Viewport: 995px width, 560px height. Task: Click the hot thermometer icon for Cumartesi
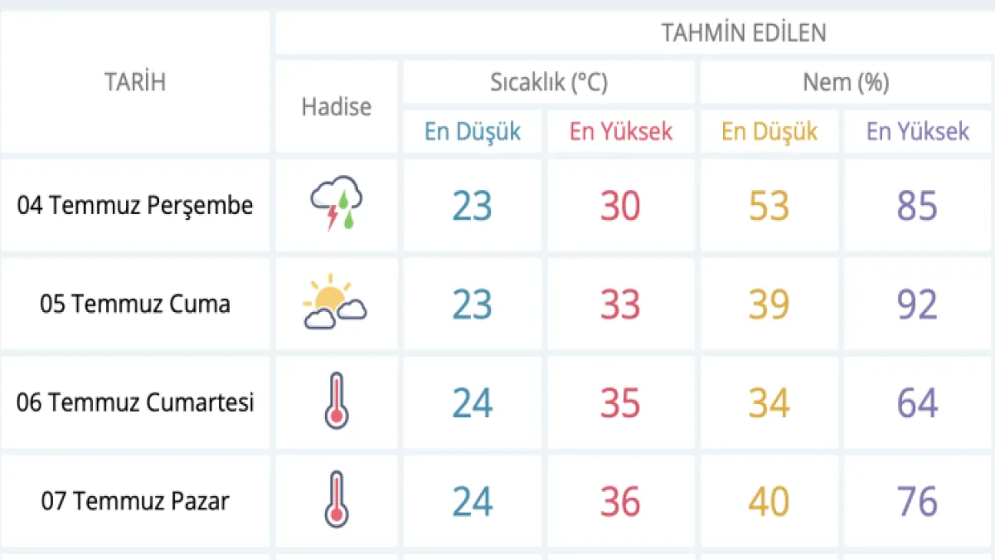click(336, 402)
